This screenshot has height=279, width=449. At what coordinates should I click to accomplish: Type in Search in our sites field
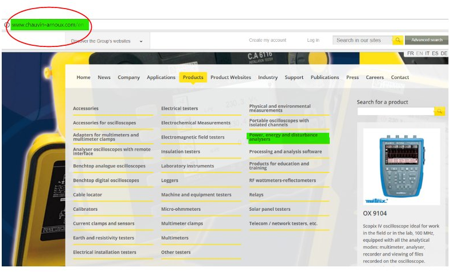[x=362, y=40]
